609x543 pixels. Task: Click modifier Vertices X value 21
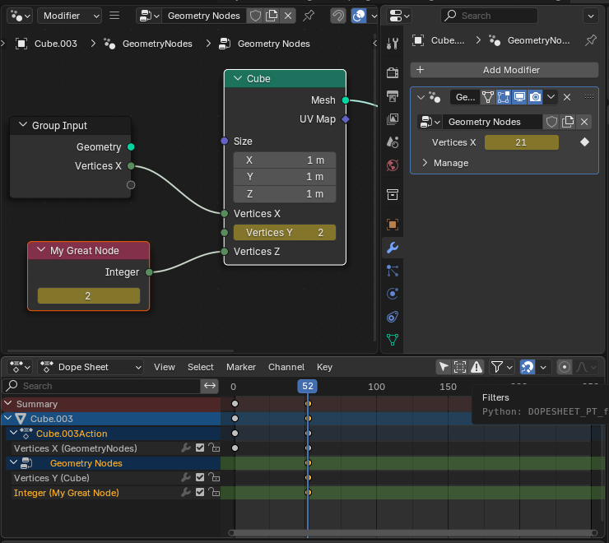pos(521,142)
